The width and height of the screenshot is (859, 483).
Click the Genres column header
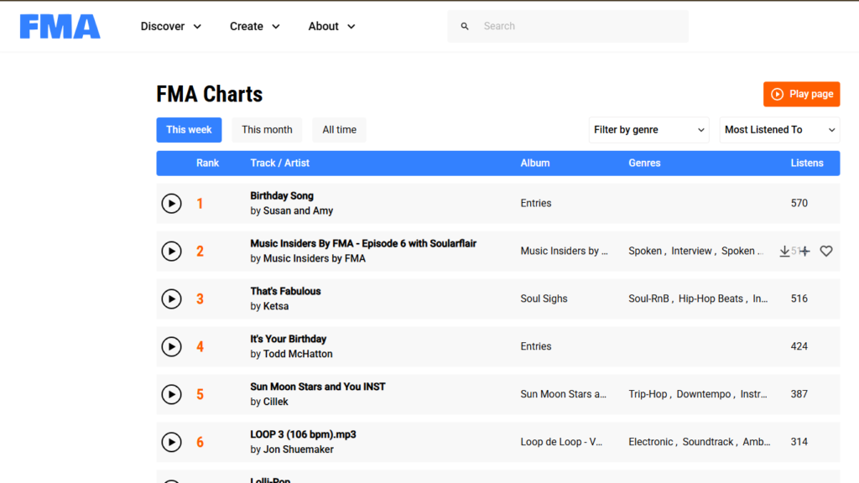[644, 164]
